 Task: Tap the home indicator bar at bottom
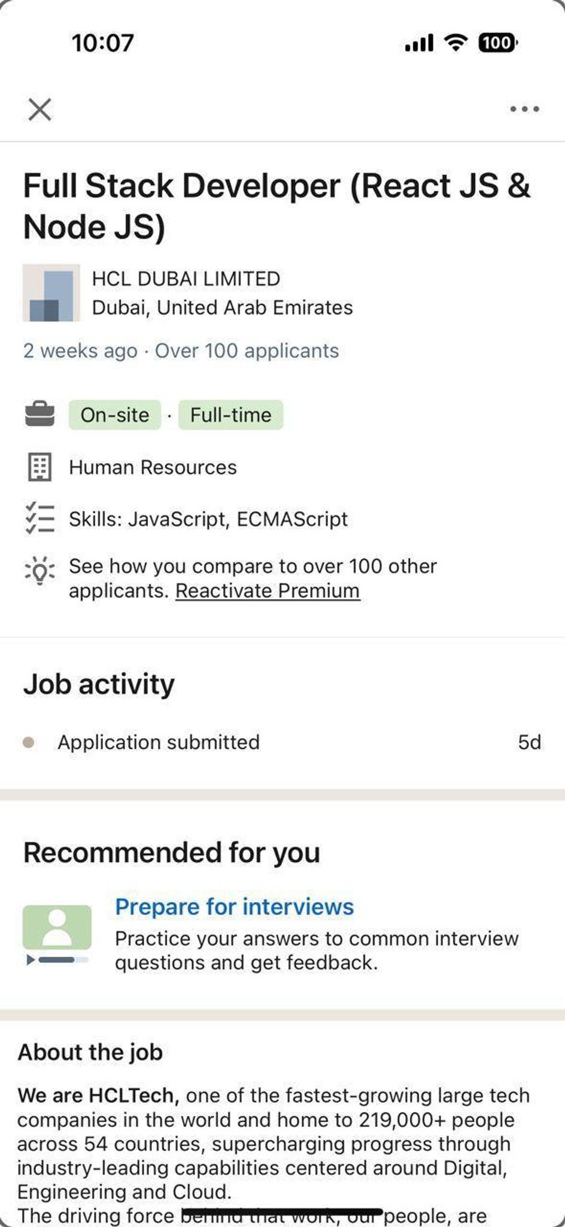[282, 1212]
